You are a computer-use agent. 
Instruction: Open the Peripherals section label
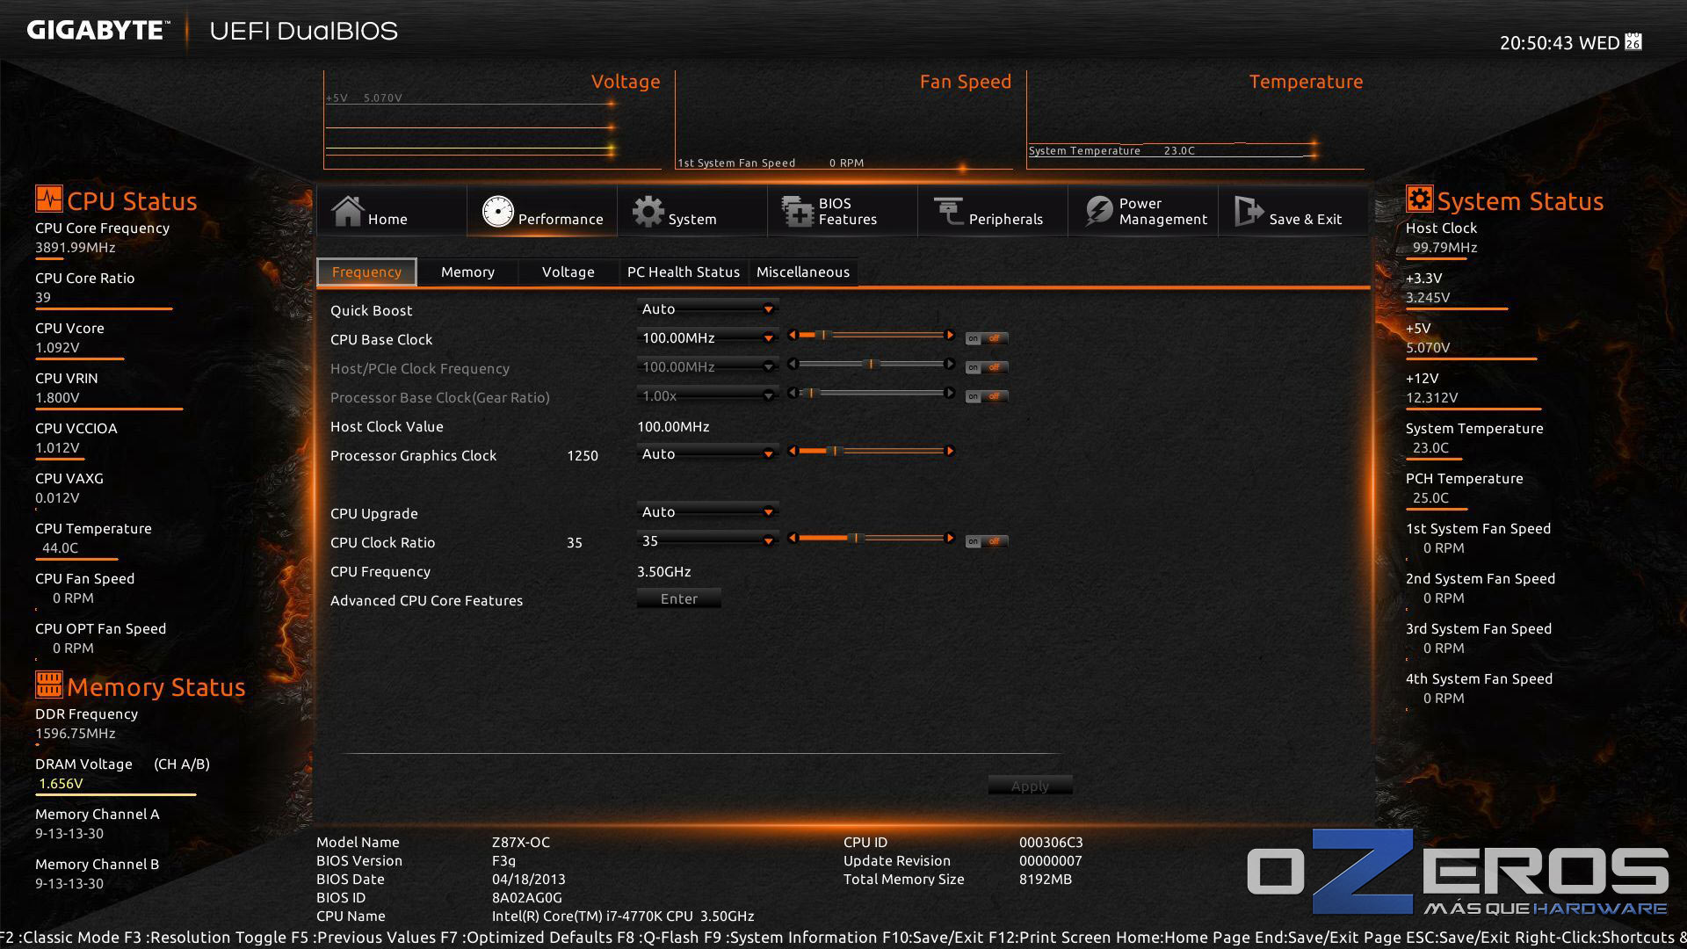click(1005, 219)
